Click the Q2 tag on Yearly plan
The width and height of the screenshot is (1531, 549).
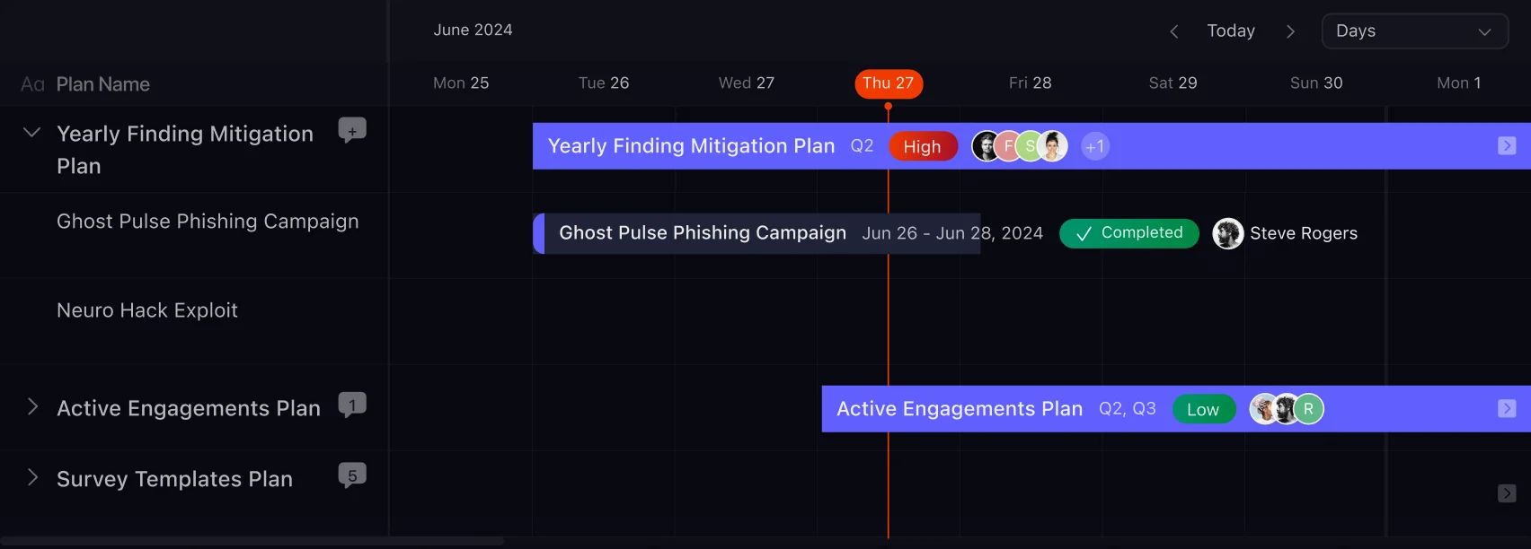pos(863,146)
